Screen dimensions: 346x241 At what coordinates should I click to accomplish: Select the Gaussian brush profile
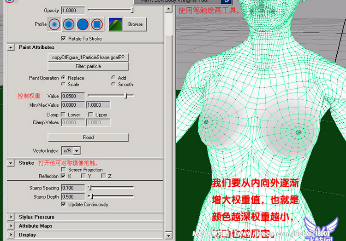54,24
